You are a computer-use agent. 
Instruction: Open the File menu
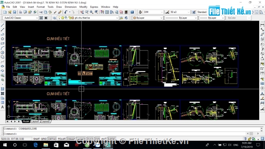(8, 7)
